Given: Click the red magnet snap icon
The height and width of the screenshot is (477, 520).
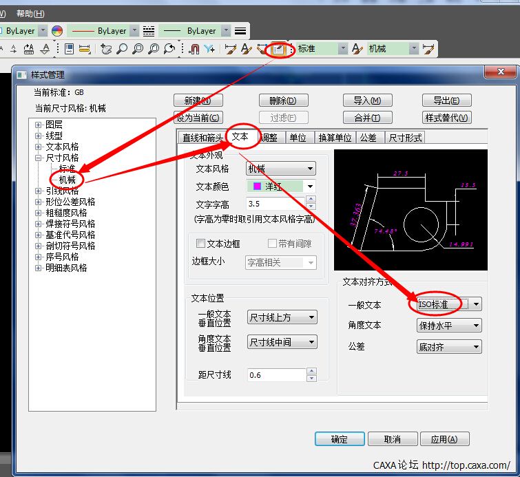Looking at the screenshot, I should tap(194, 49).
